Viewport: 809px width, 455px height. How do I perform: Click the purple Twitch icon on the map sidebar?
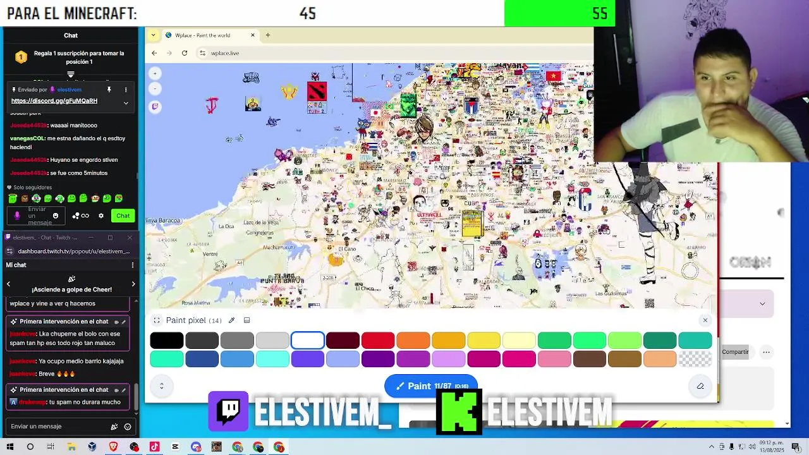tap(155, 107)
